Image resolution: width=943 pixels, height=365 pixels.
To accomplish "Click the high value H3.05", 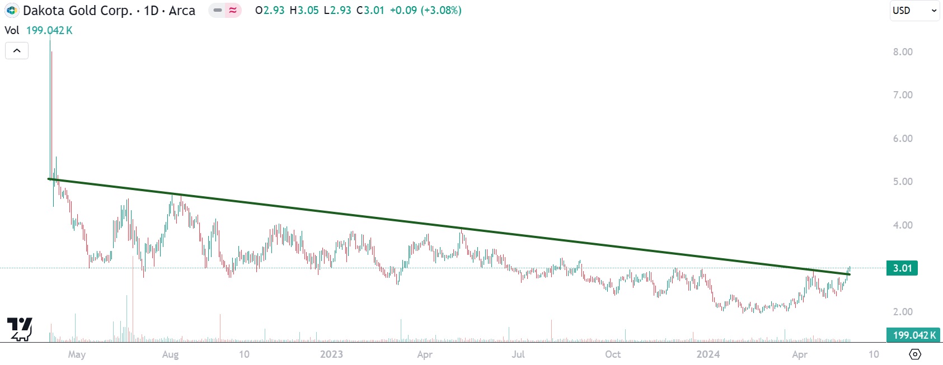I will coord(304,10).
